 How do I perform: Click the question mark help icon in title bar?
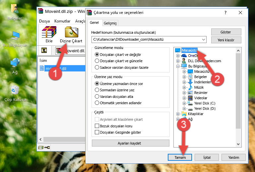pos(225,13)
